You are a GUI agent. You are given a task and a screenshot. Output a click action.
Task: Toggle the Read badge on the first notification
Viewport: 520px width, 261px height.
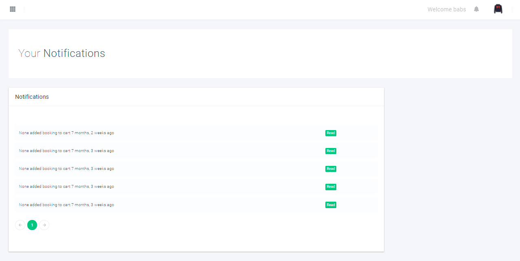(331, 133)
